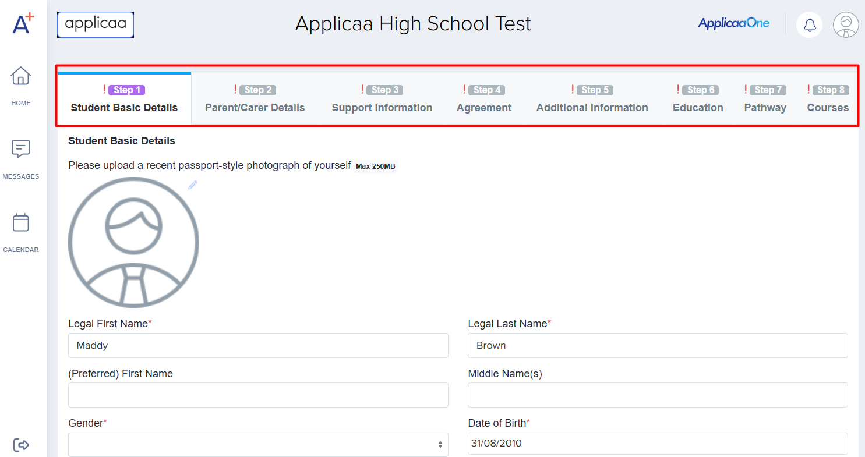Viewport: 865px width, 457px height.
Task: Open the Messages icon in sidebar
Action: (21, 150)
